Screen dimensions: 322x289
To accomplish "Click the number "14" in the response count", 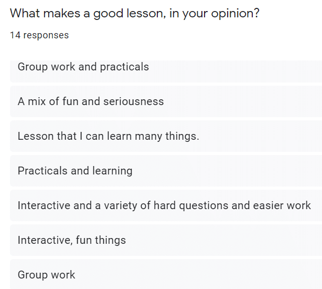I will (x=15, y=35).
